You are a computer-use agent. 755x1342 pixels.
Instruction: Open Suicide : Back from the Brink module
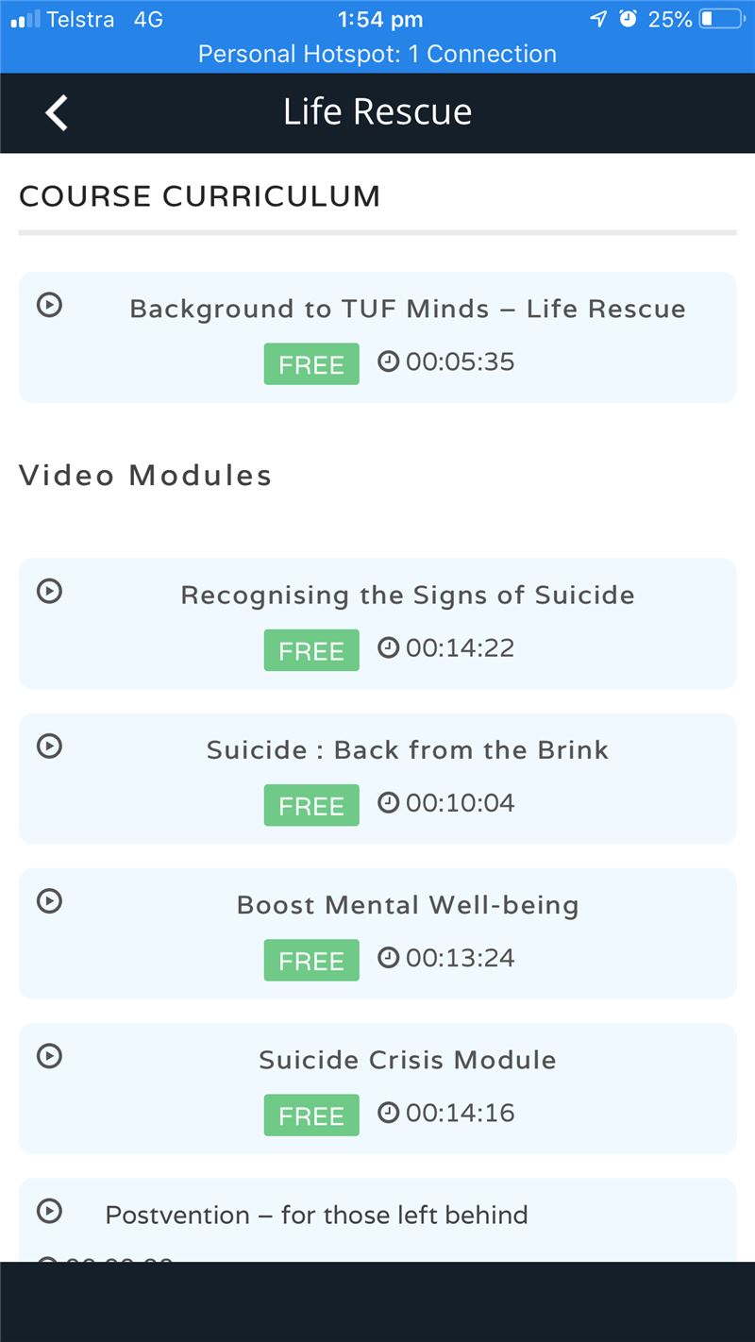(408, 750)
